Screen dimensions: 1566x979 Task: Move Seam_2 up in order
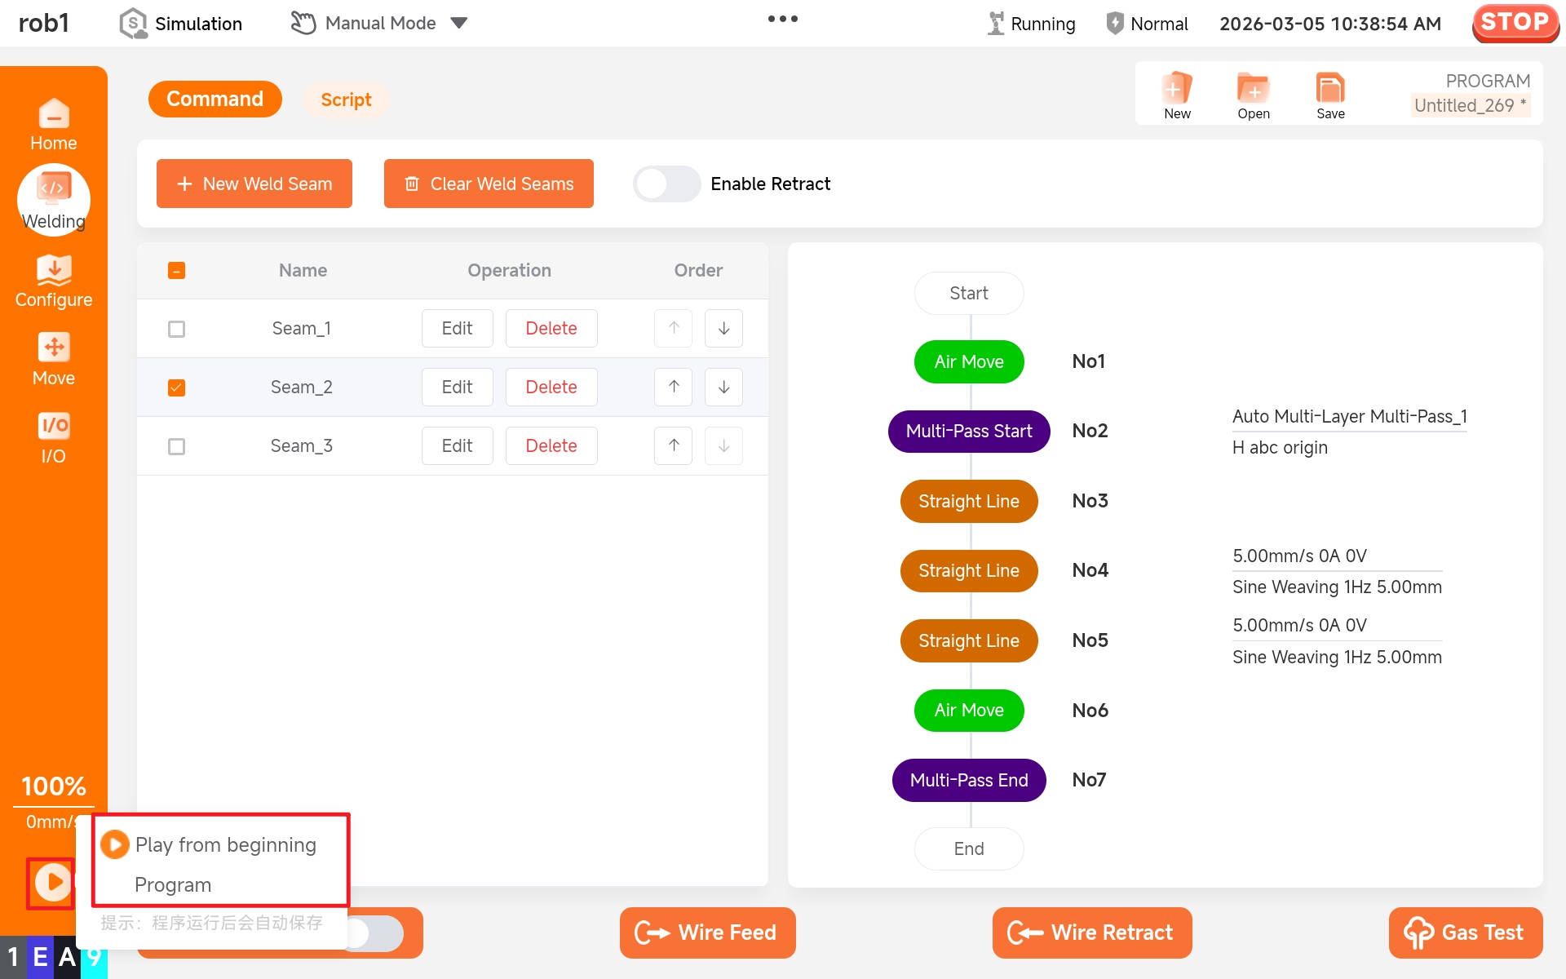click(674, 387)
